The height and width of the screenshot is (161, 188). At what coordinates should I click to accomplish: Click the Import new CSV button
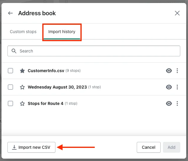(x=31, y=147)
